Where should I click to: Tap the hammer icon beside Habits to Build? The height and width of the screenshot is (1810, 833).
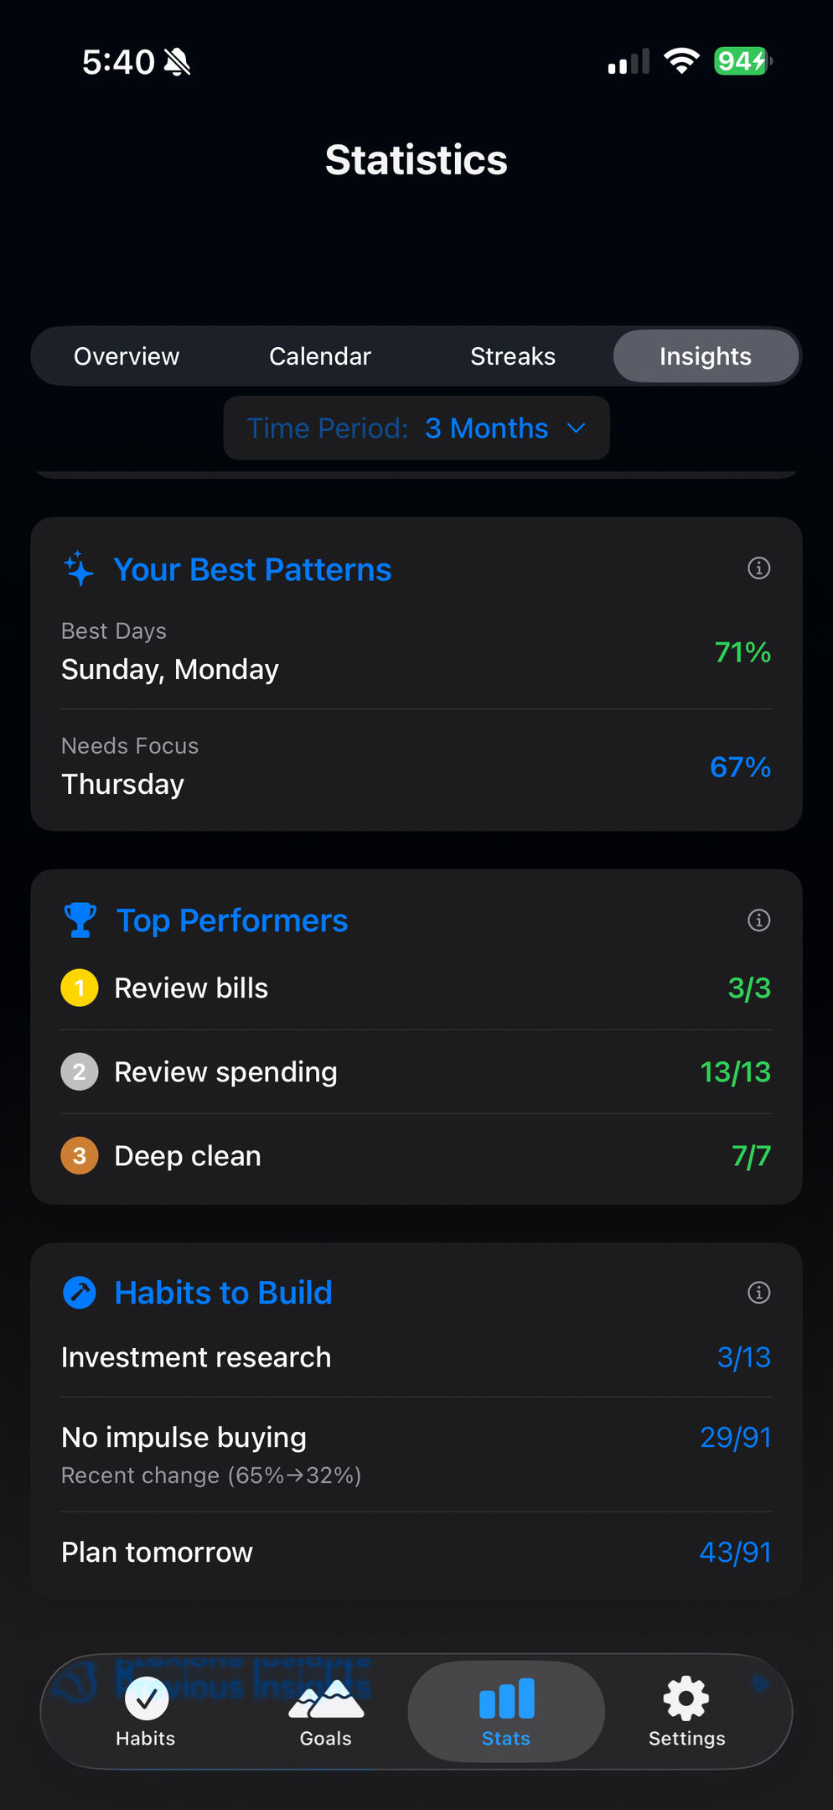[x=80, y=1293]
